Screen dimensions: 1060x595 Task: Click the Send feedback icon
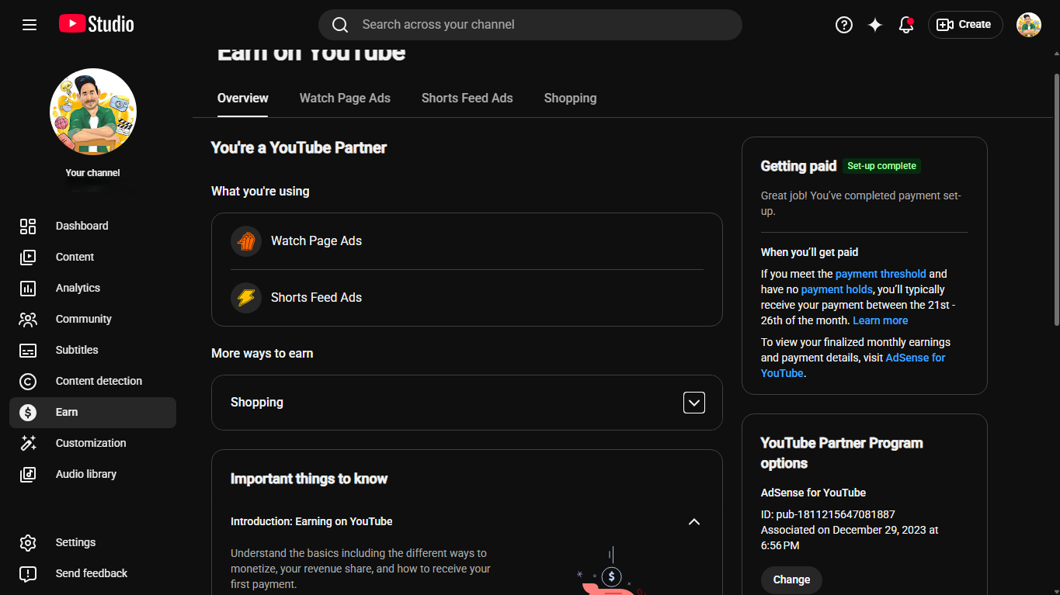[28, 573]
